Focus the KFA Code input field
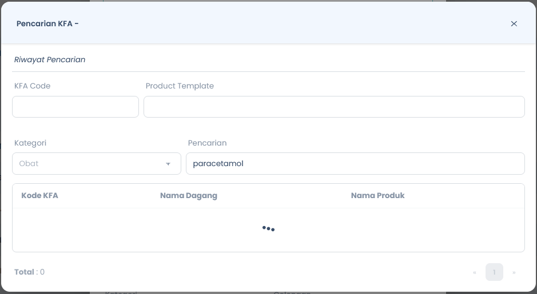 coord(75,107)
